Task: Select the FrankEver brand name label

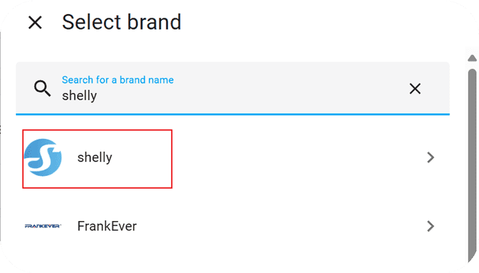Action: (x=107, y=226)
